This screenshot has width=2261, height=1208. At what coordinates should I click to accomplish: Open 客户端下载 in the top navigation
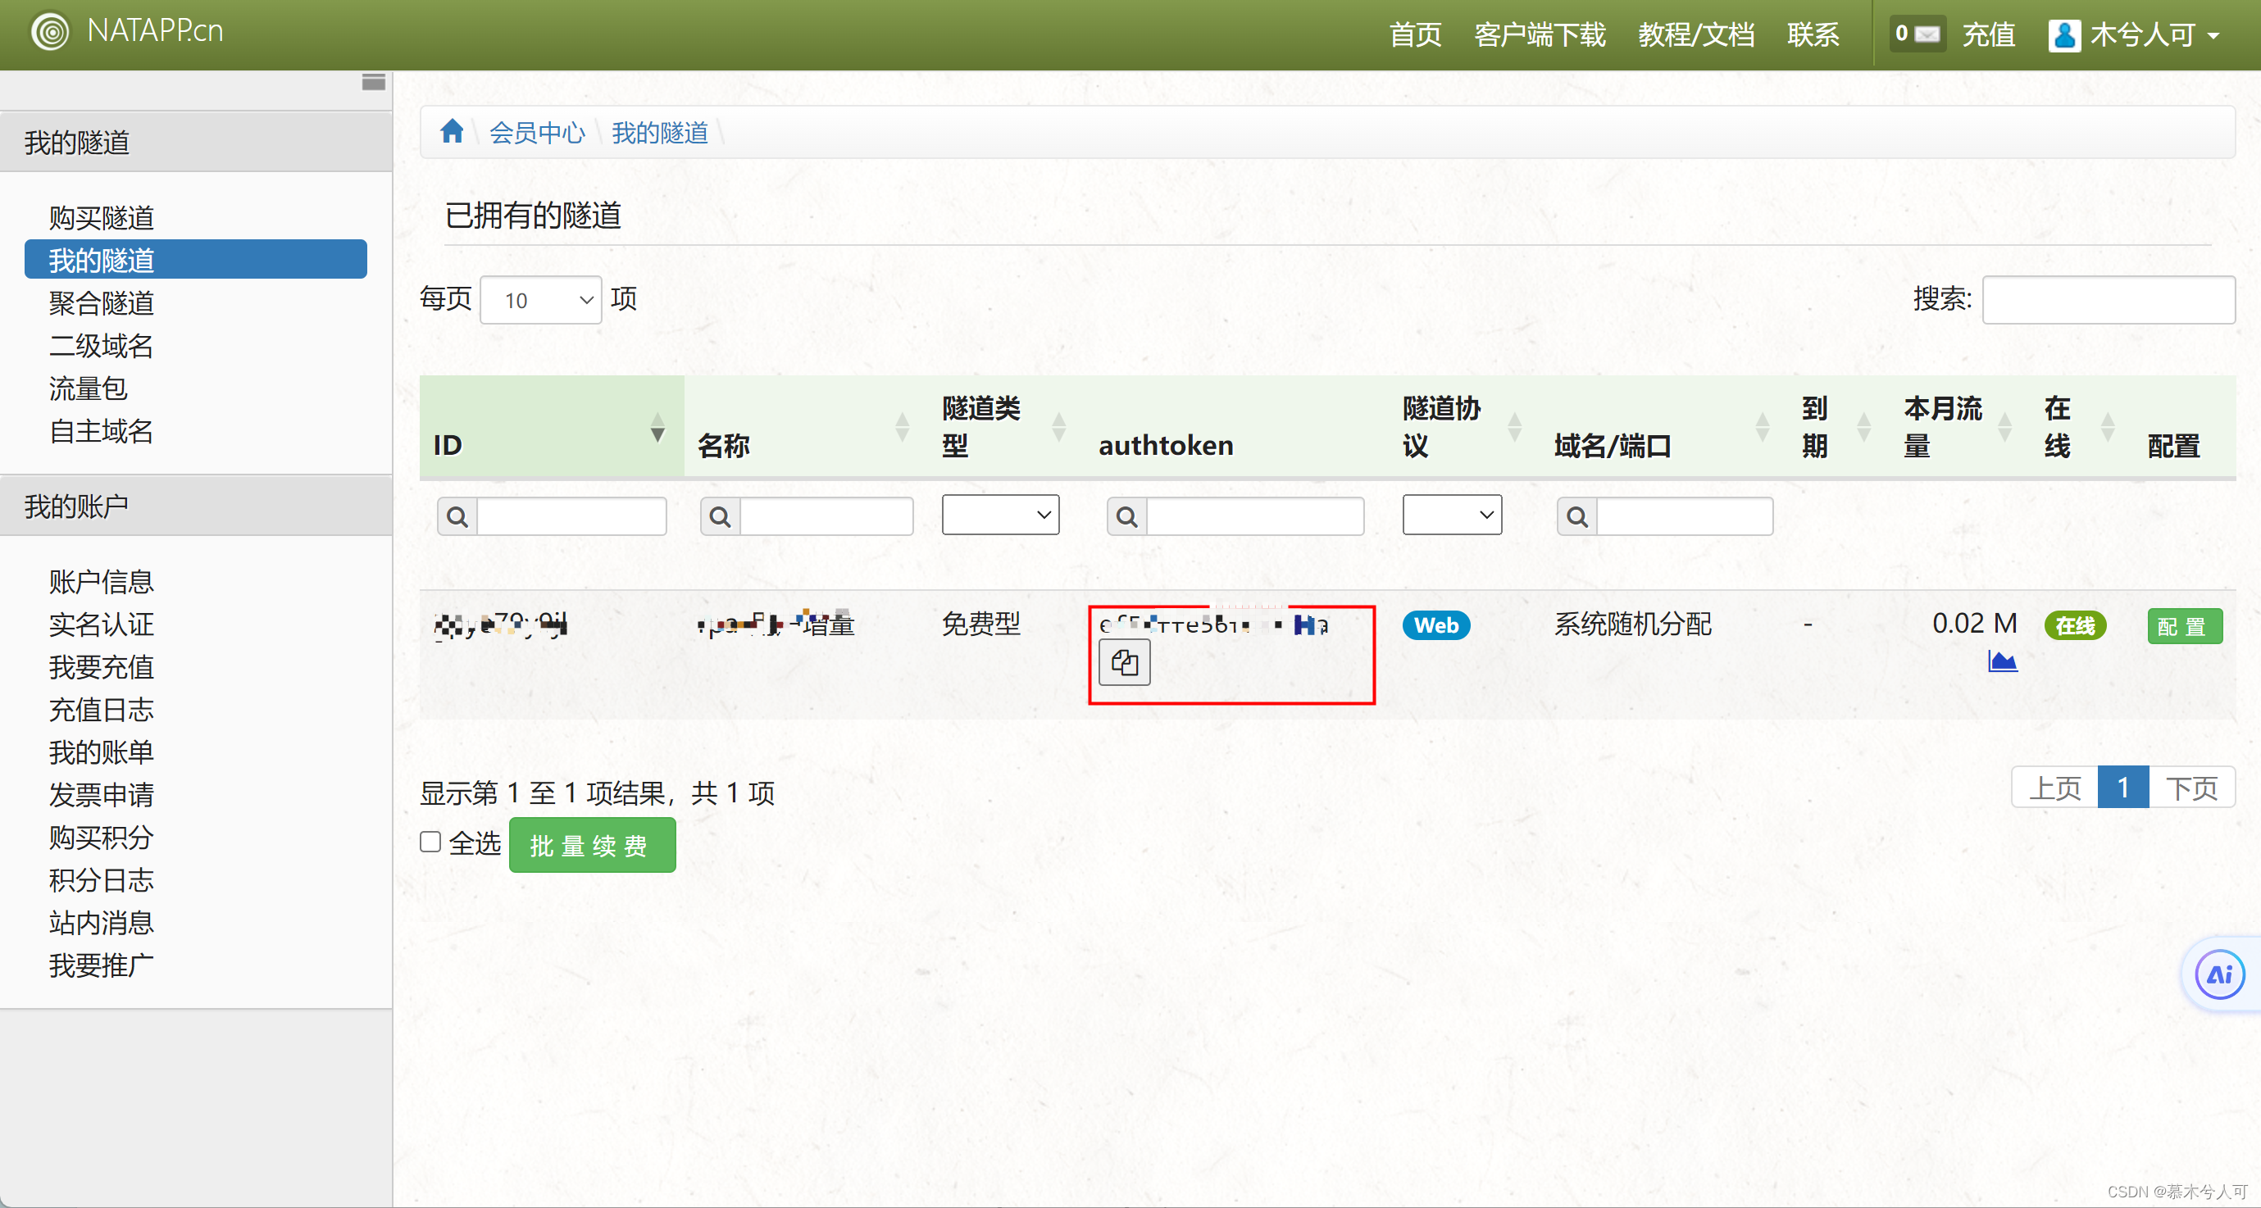1540,35
